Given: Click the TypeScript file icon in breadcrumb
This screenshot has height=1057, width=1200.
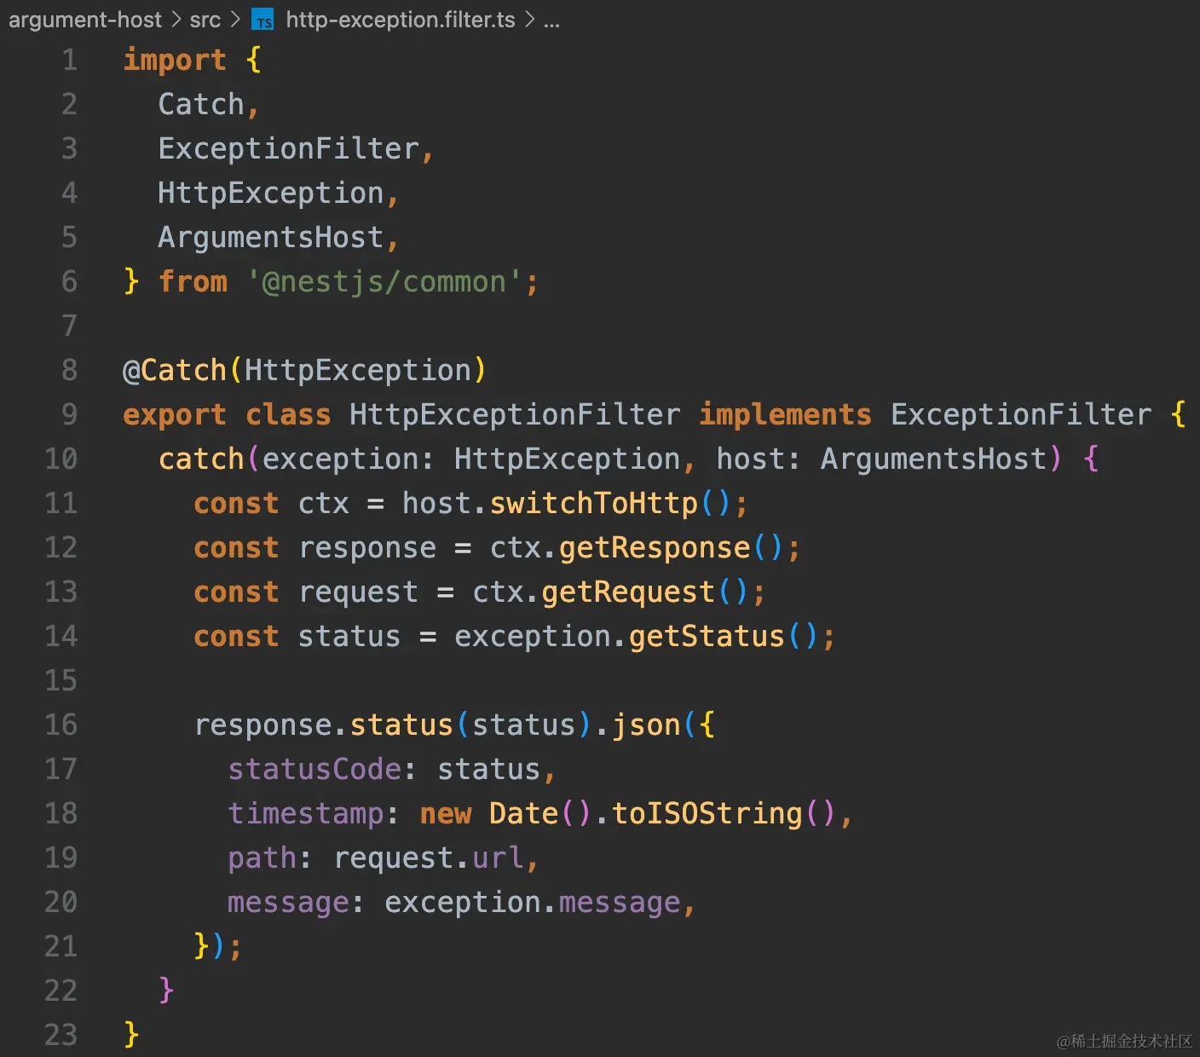Looking at the screenshot, I should click(263, 20).
